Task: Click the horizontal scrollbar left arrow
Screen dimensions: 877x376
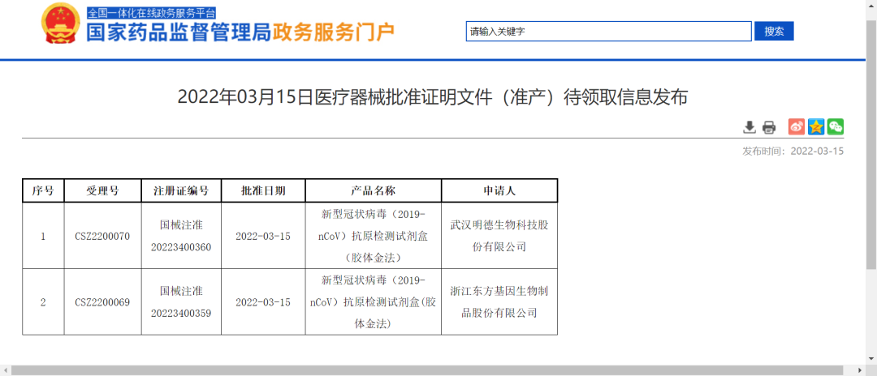Action: click(5, 370)
